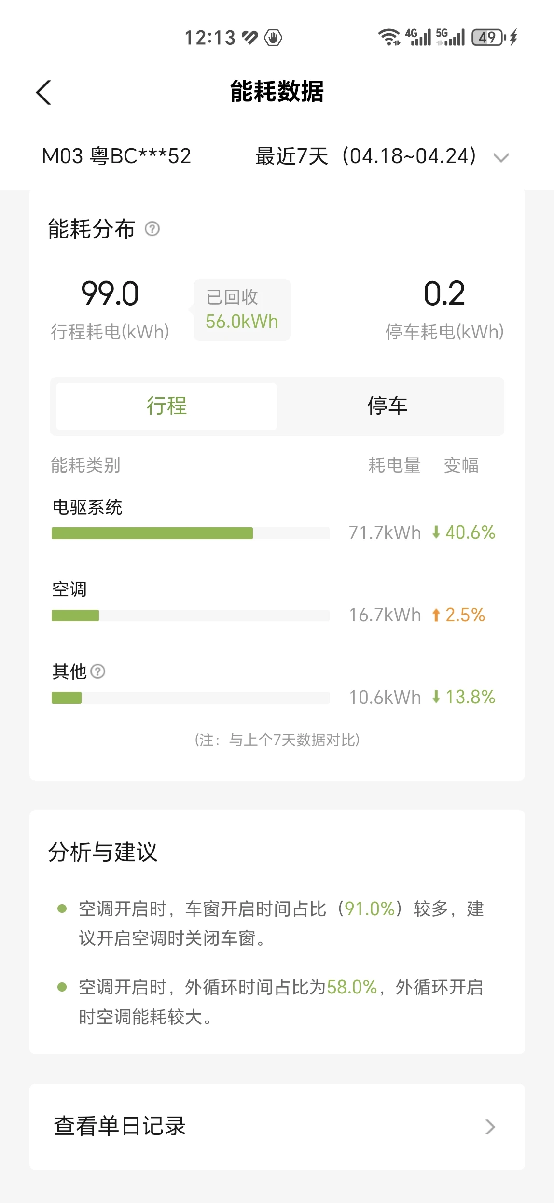The width and height of the screenshot is (554, 1203).
Task: Tap vehicle plate M03 粤BC***52
Action: coord(116,156)
